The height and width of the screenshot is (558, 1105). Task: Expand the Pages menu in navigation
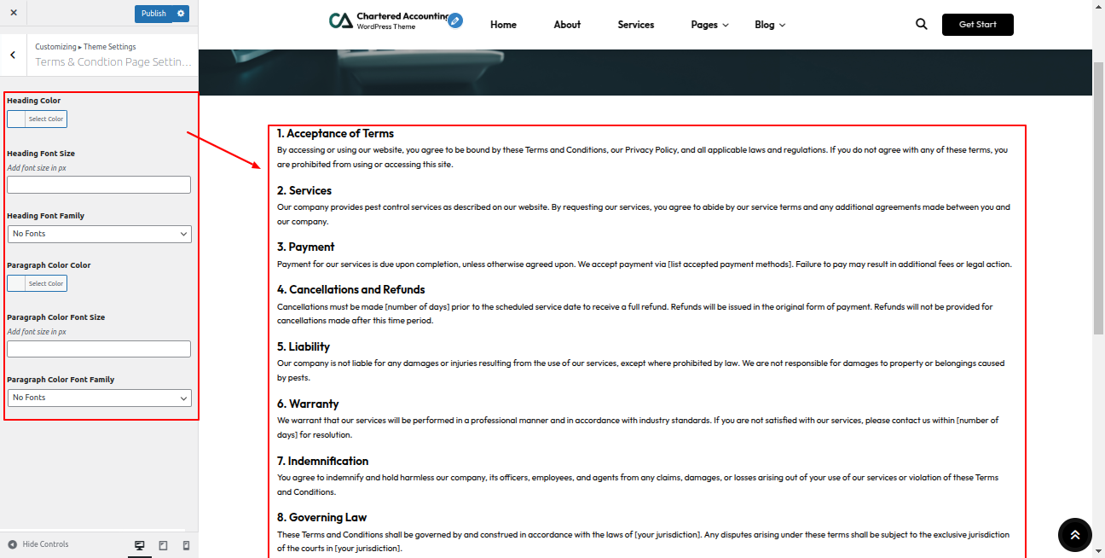point(709,25)
